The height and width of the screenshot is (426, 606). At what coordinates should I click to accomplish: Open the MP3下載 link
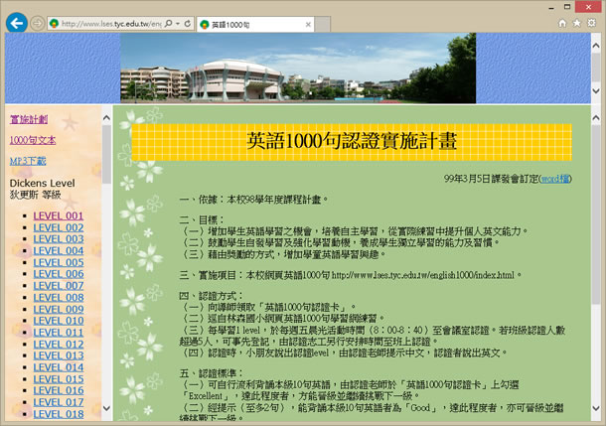click(28, 161)
